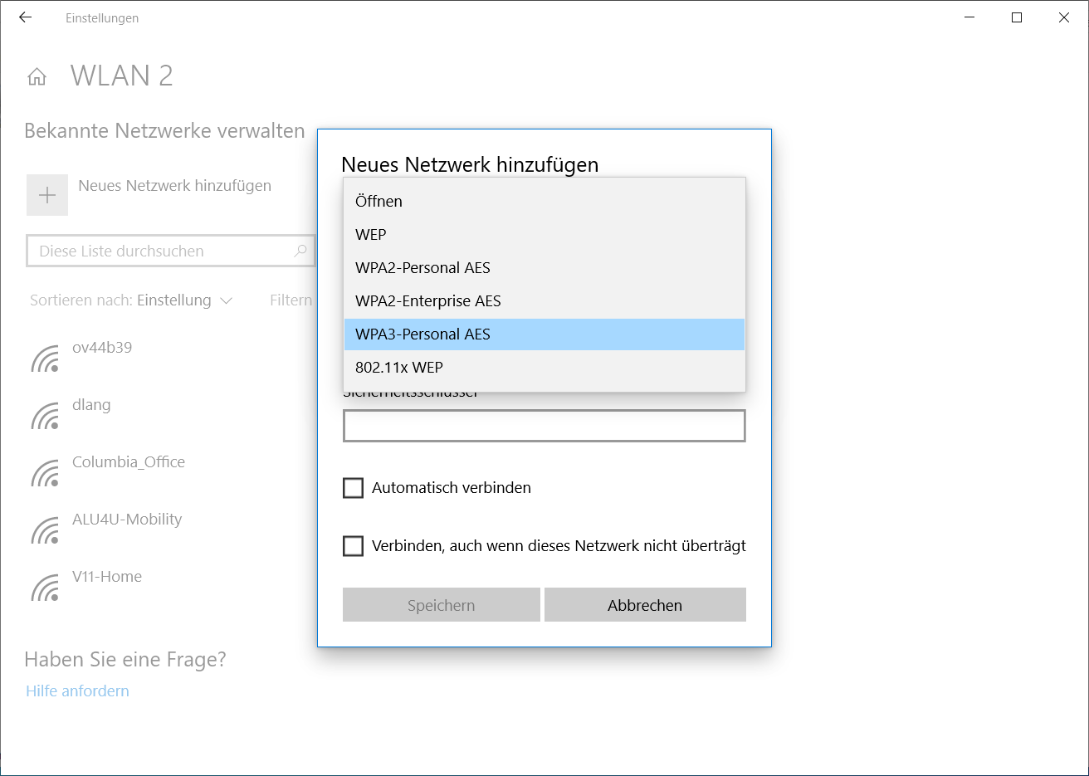Open the Hilfe anfordern link
The height and width of the screenshot is (776, 1089).
(77, 691)
